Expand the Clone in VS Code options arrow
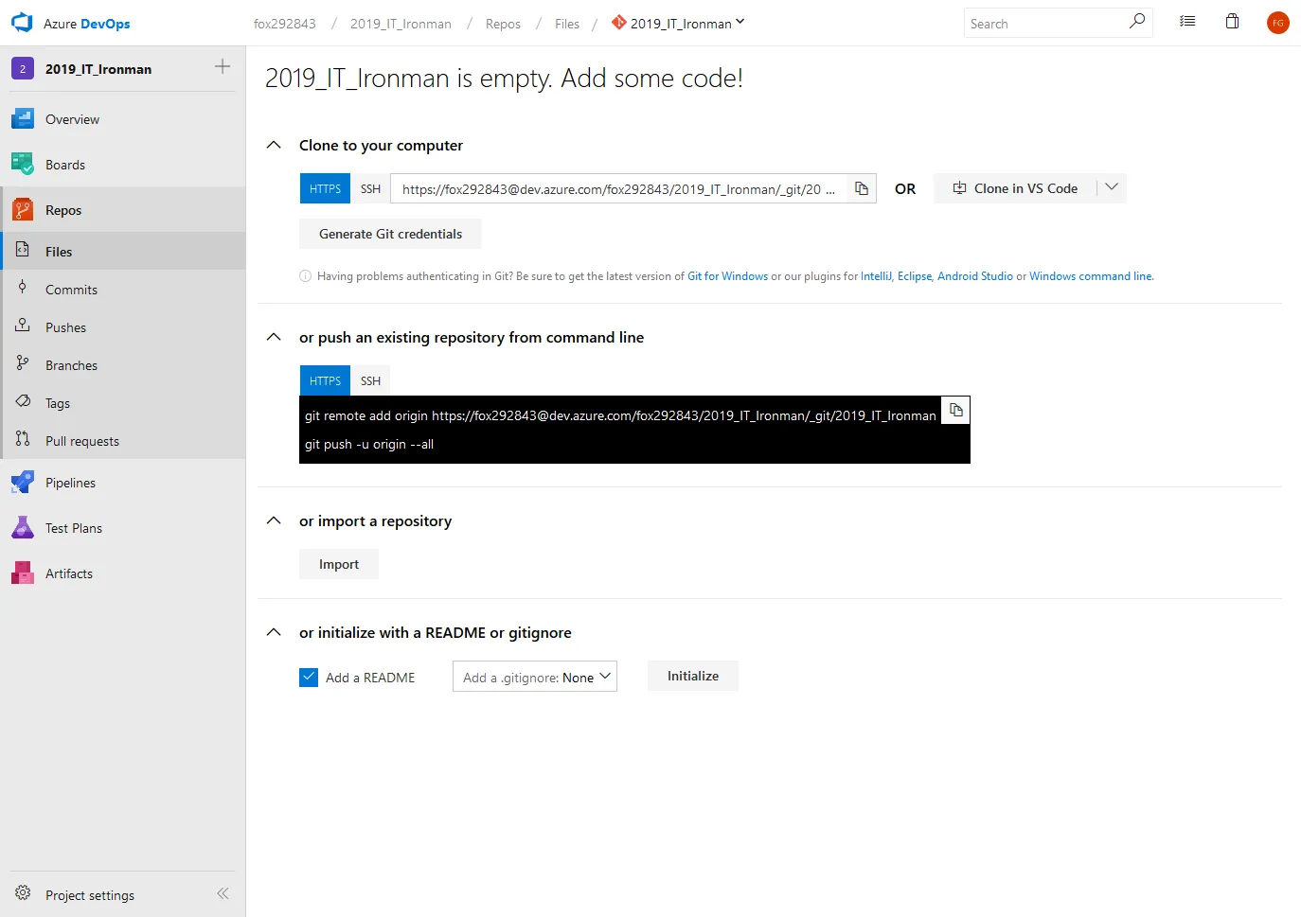 1112,188
